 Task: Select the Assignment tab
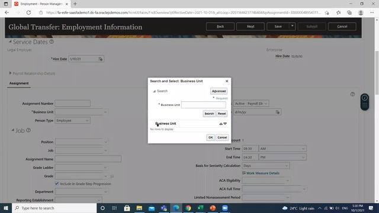tap(19, 83)
